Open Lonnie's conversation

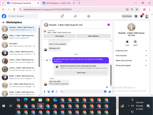tap(19, 69)
